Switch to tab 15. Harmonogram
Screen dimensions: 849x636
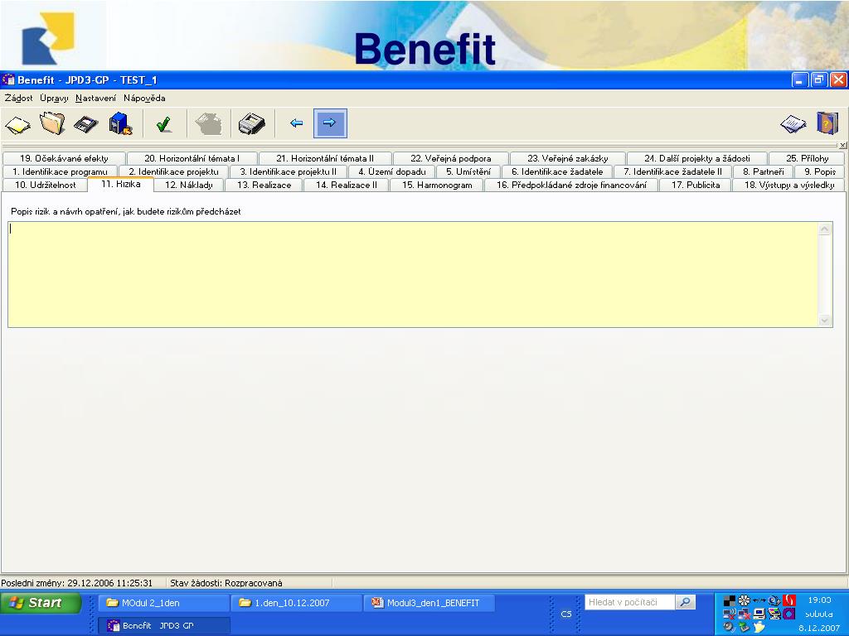[436, 185]
